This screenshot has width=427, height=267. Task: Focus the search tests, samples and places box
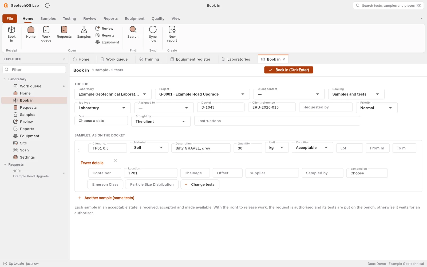click(388, 5)
